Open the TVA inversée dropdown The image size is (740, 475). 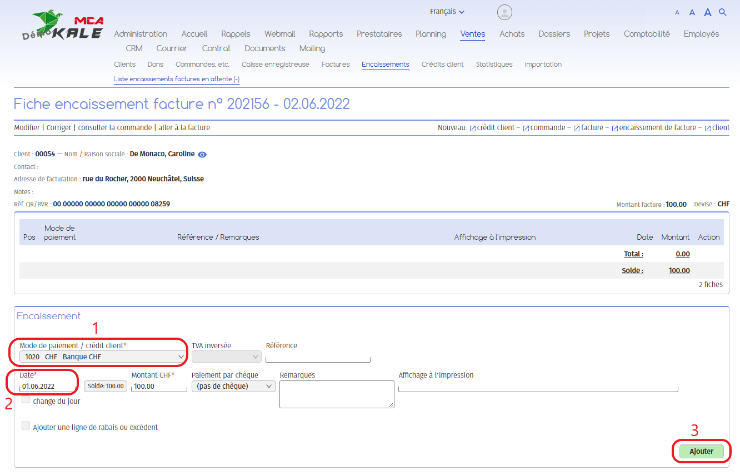(226, 357)
